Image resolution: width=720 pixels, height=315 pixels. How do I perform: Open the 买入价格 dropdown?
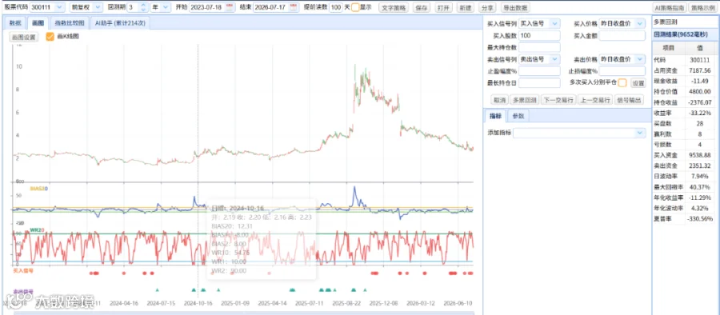pyautogui.click(x=622, y=23)
